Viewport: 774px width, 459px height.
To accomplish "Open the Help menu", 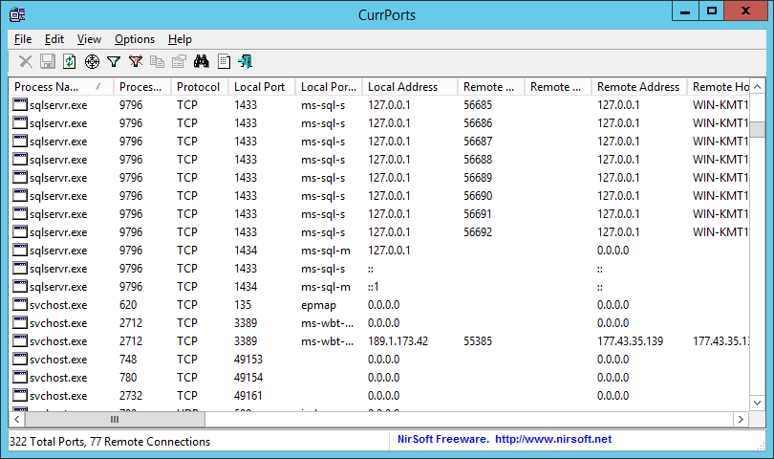I will pyautogui.click(x=180, y=39).
